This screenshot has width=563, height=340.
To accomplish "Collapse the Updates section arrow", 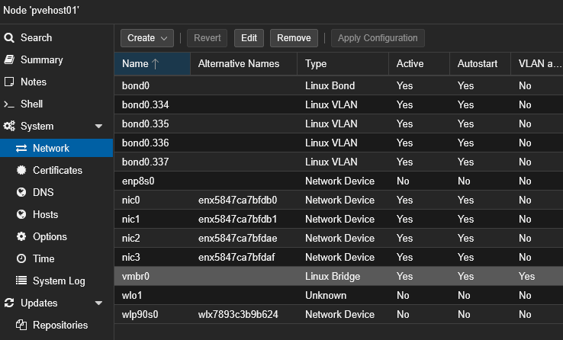I will pyautogui.click(x=98, y=303).
